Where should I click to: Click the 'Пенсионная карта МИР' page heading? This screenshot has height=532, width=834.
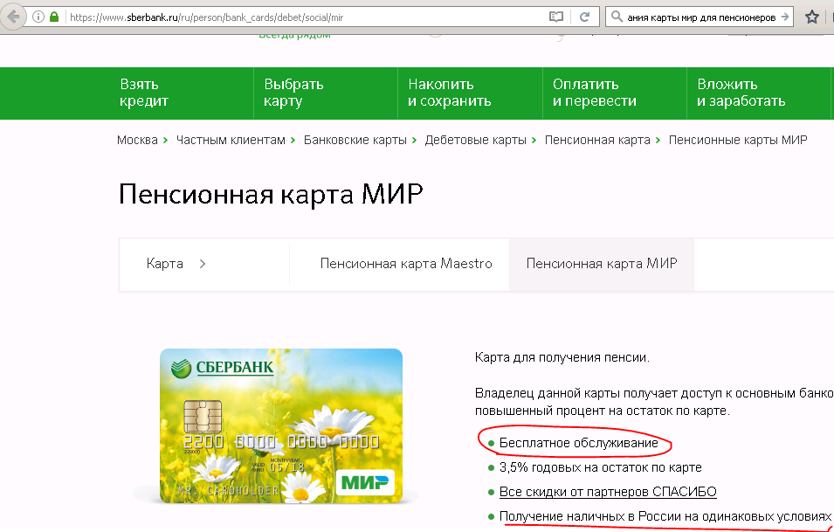click(x=271, y=194)
